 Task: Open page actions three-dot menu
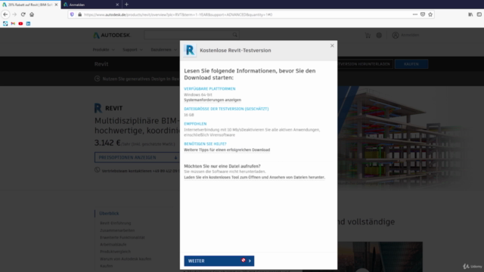(415, 14)
